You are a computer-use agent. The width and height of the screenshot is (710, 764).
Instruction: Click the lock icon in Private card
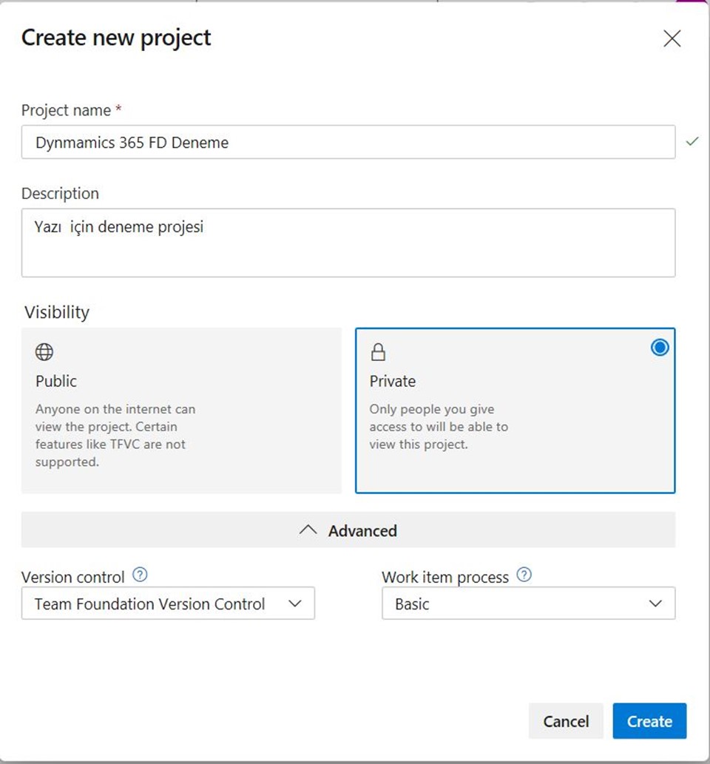[378, 352]
